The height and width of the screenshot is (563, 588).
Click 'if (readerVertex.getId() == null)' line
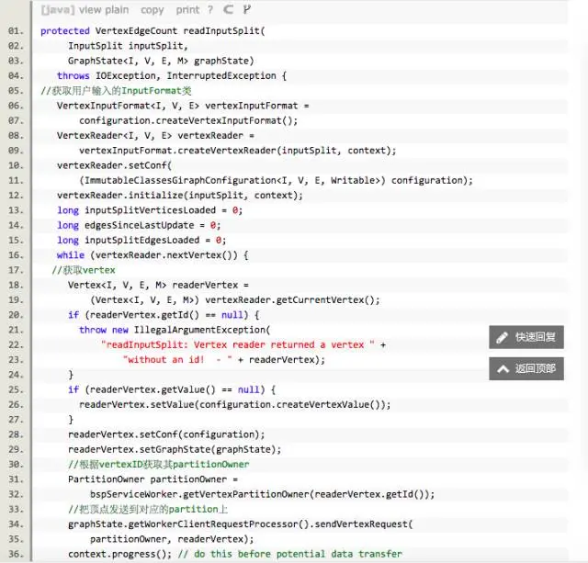[158, 315]
